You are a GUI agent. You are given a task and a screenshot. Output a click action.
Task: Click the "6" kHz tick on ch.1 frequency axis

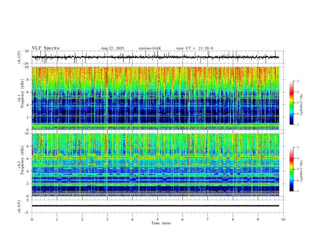point(28,92)
